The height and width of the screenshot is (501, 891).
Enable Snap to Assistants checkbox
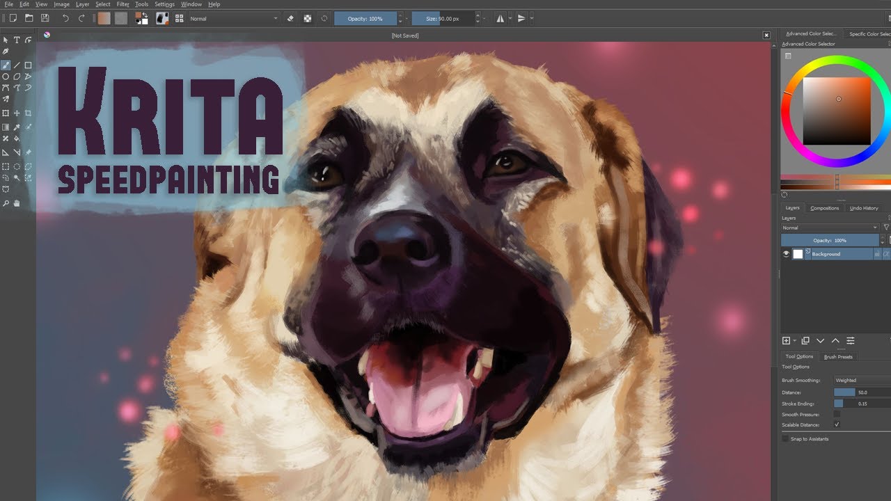(x=785, y=439)
